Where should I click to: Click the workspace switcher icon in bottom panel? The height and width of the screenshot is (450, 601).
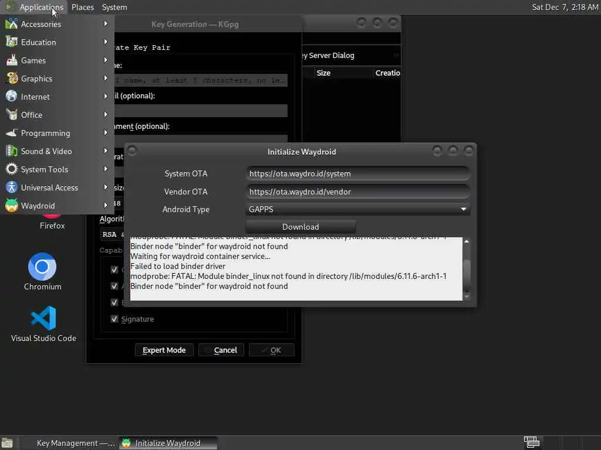532,442
